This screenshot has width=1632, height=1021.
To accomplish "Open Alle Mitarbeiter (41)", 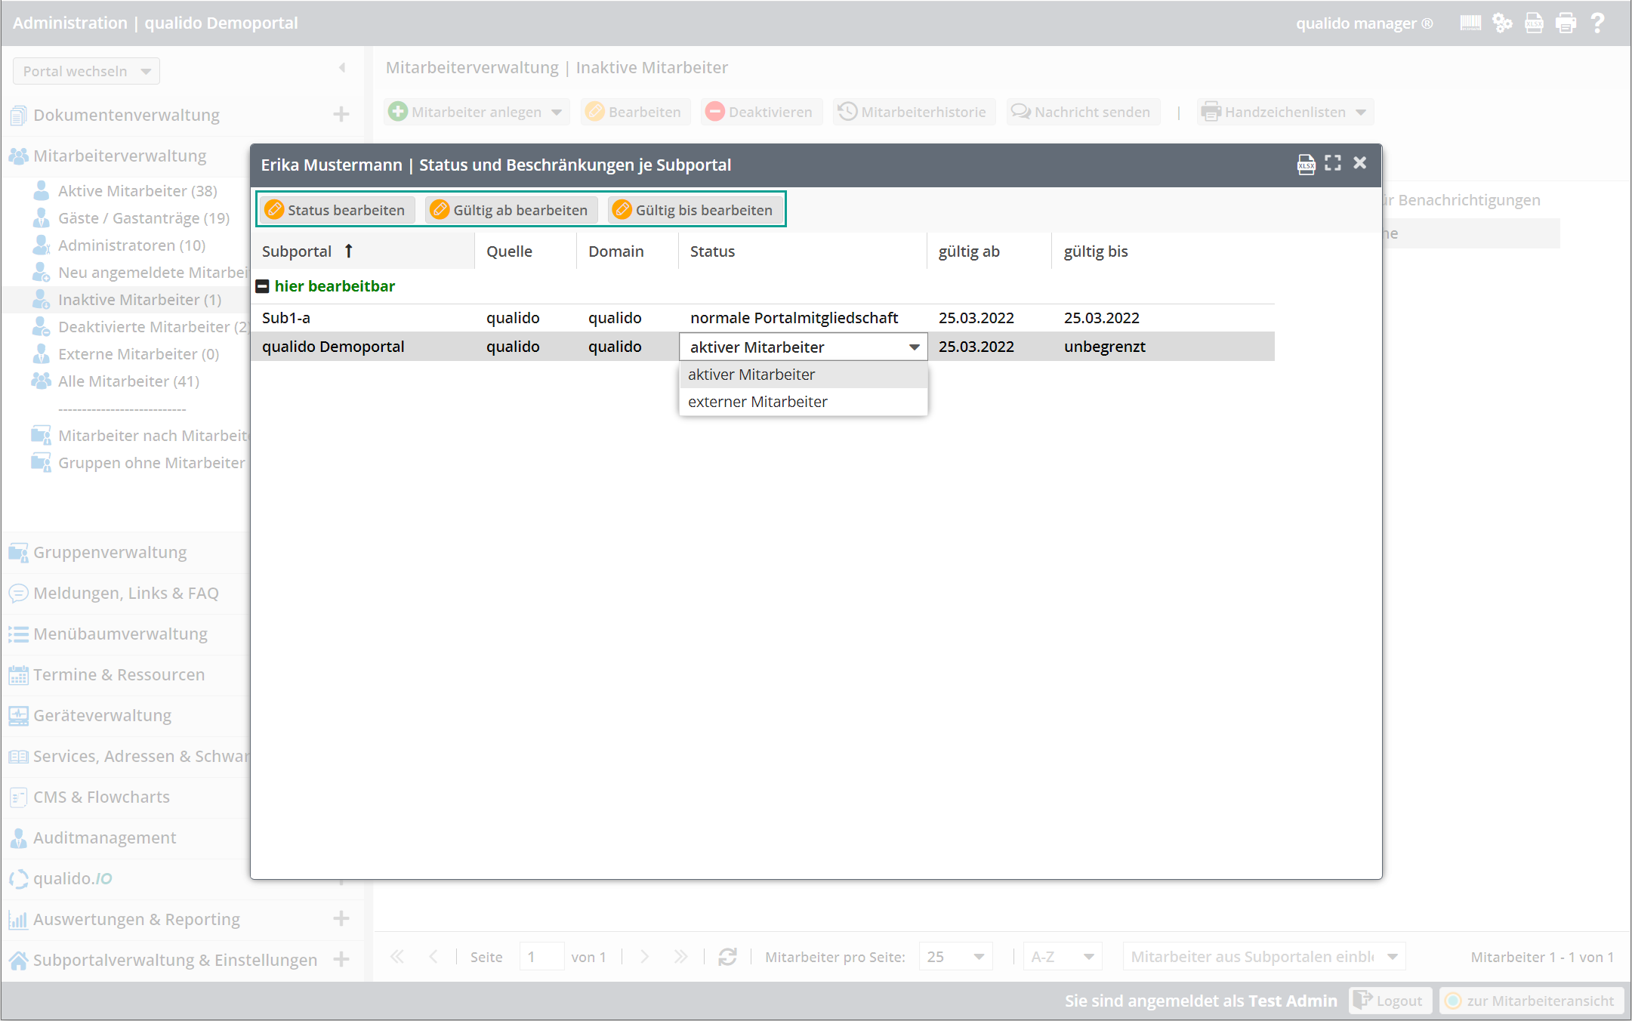I will coord(128,381).
